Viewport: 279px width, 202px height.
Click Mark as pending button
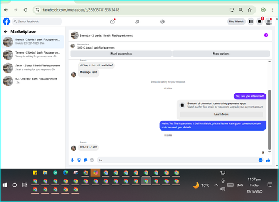pyautogui.click(x=121, y=54)
